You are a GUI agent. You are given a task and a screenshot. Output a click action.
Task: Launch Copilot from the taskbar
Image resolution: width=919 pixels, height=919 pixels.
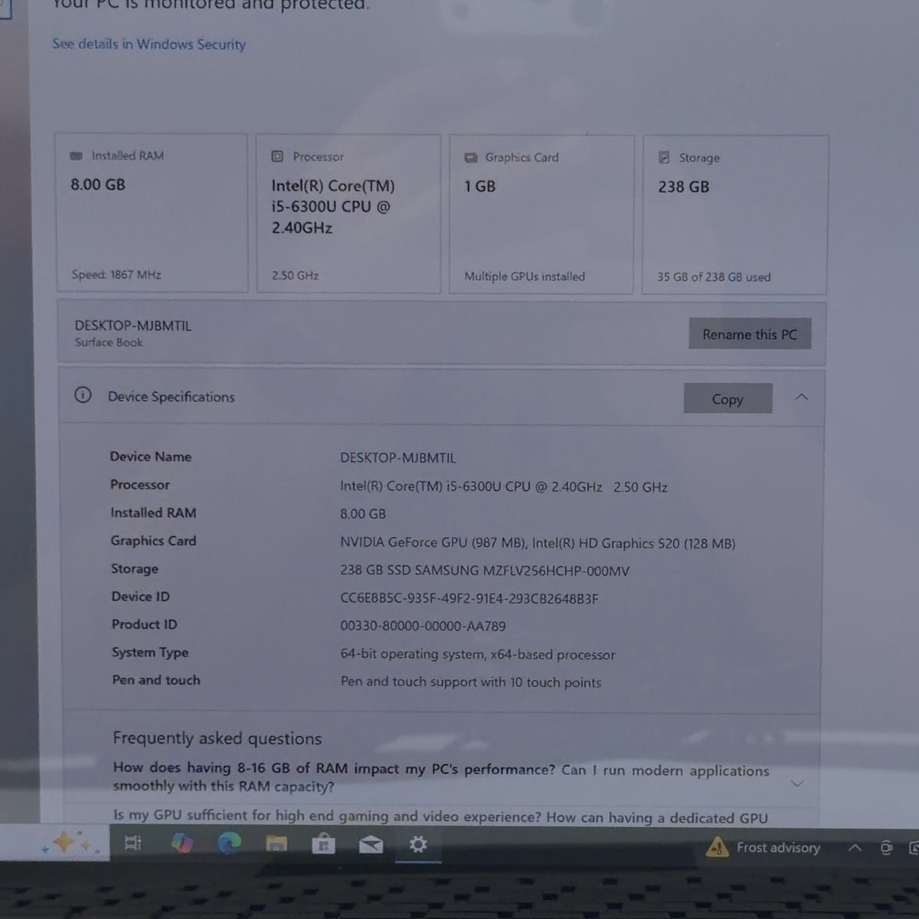pyautogui.click(x=182, y=843)
